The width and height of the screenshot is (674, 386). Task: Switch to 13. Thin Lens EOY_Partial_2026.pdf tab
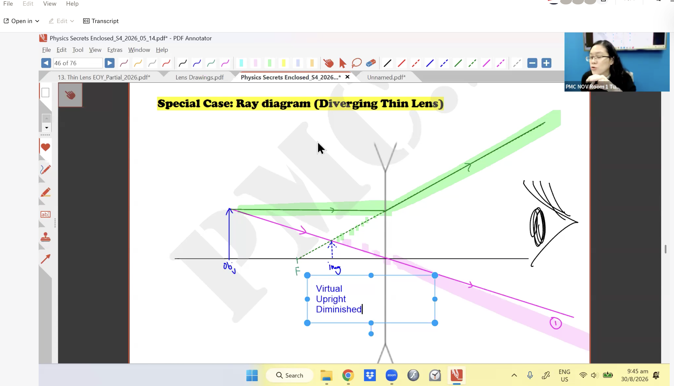(104, 77)
